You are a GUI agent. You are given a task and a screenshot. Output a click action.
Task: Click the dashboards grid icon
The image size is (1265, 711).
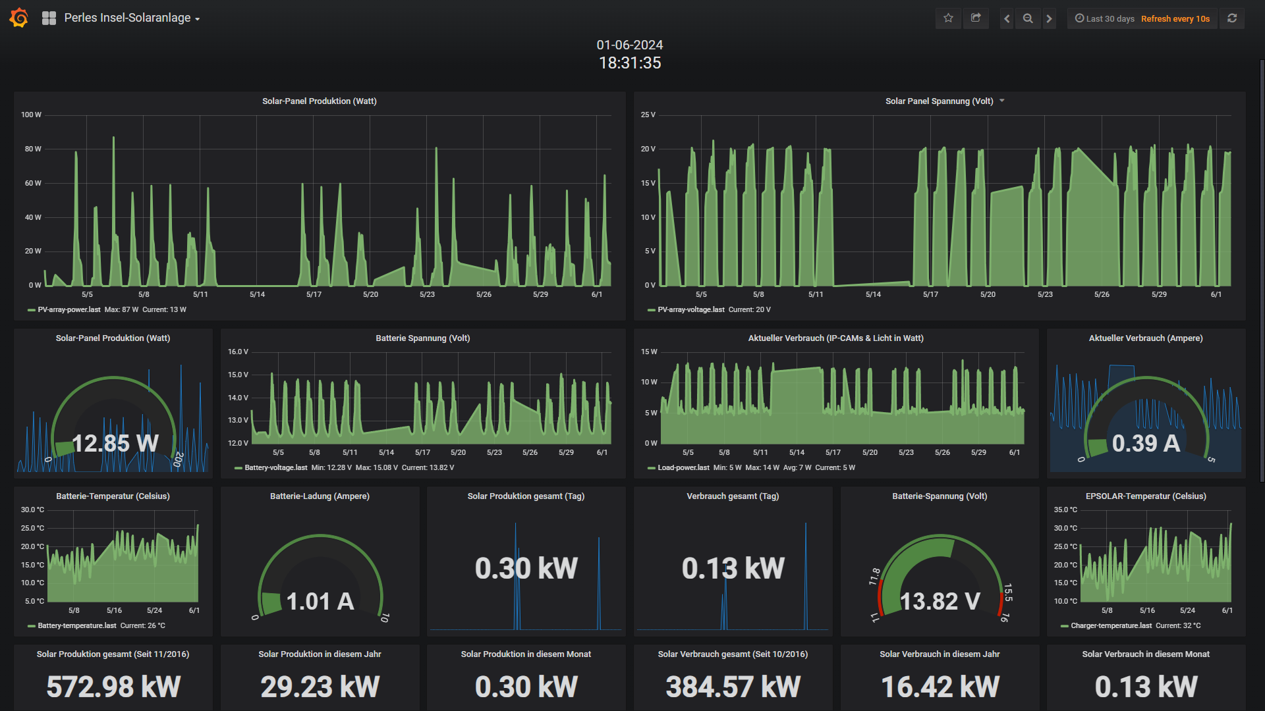[49, 18]
